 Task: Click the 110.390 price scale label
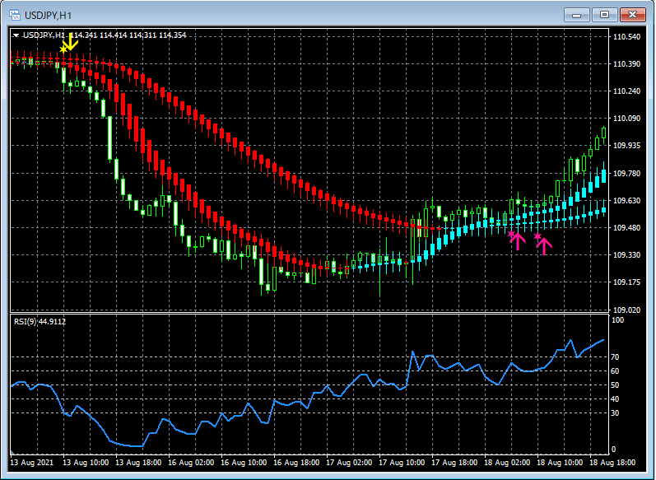(626, 64)
